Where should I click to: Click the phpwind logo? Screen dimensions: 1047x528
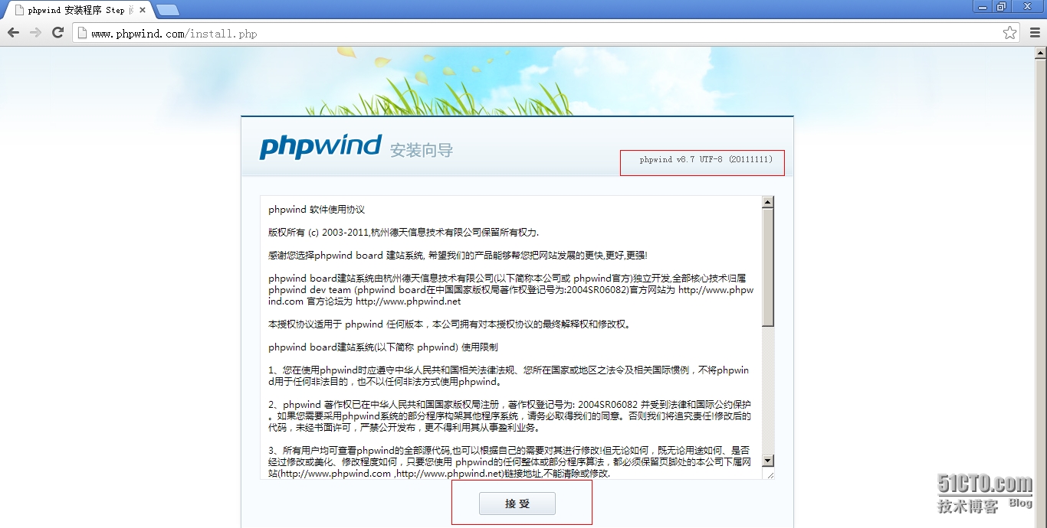pos(320,146)
